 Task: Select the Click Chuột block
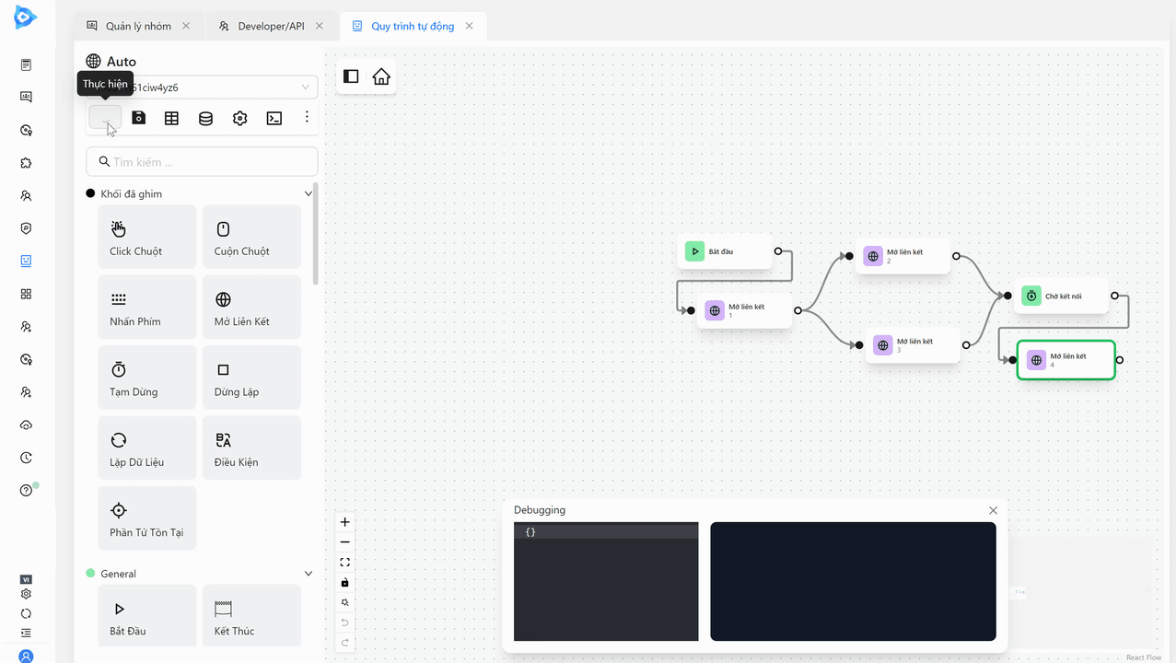coord(147,237)
